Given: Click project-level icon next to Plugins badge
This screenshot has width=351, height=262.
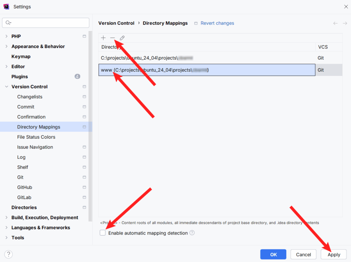Looking at the screenshot, I should pos(77,76).
